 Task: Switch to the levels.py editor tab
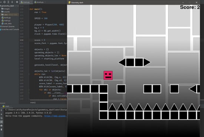pyautogui.click(x=39, y=2)
